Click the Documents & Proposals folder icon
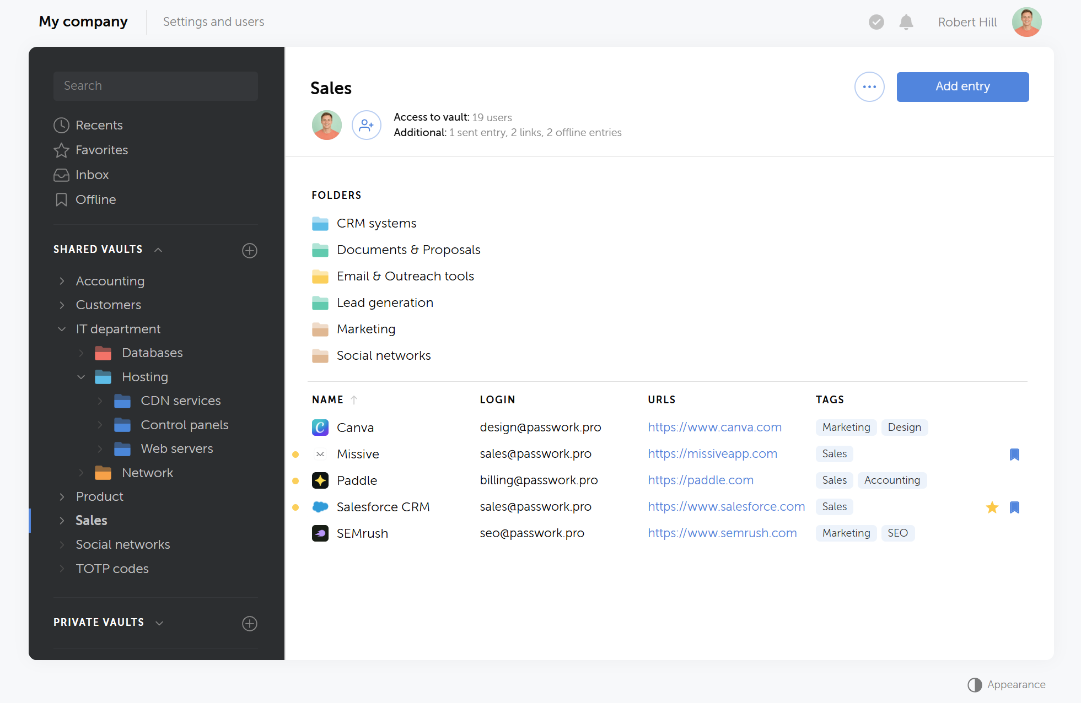Viewport: 1081px width, 703px height. [320, 250]
